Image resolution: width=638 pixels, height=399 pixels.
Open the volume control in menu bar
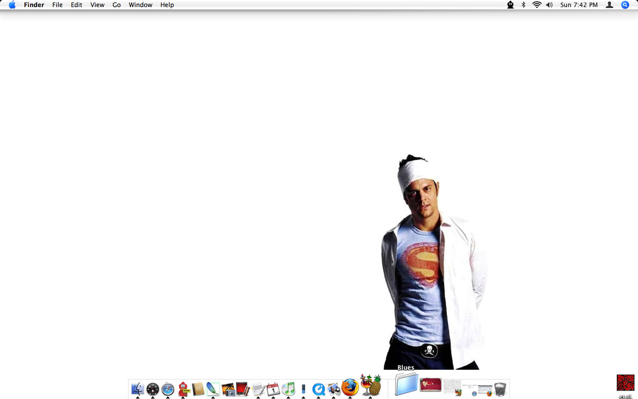pyautogui.click(x=549, y=5)
